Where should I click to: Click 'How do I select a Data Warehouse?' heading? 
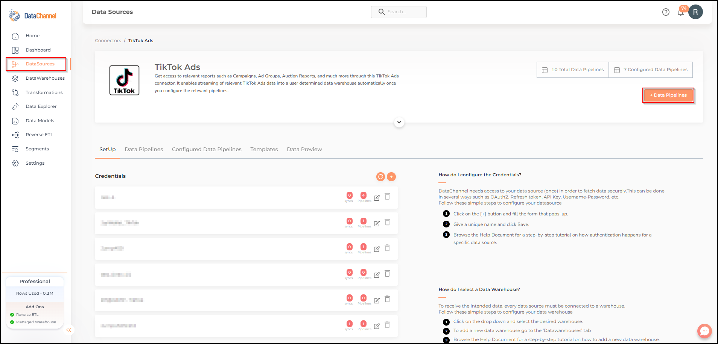pyautogui.click(x=479, y=289)
